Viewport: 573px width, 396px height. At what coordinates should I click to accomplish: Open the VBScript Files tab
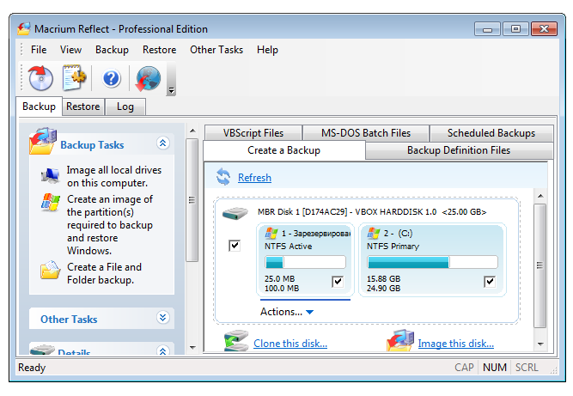[253, 133]
